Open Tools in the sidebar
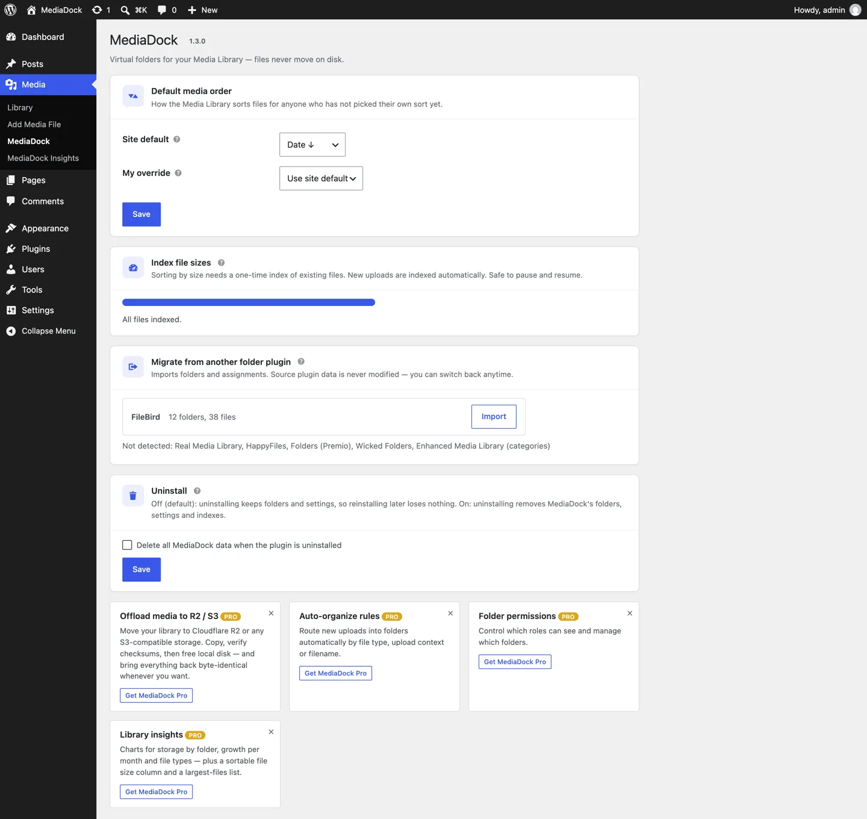The width and height of the screenshot is (867, 819). tap(48, 290)
